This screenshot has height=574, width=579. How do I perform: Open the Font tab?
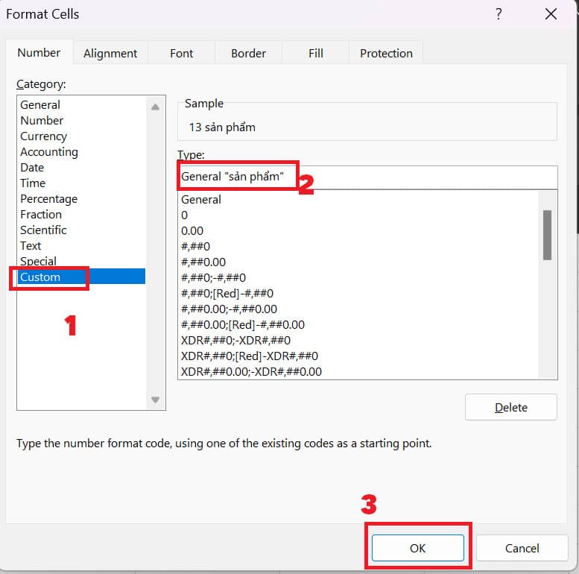pos(181,54)
